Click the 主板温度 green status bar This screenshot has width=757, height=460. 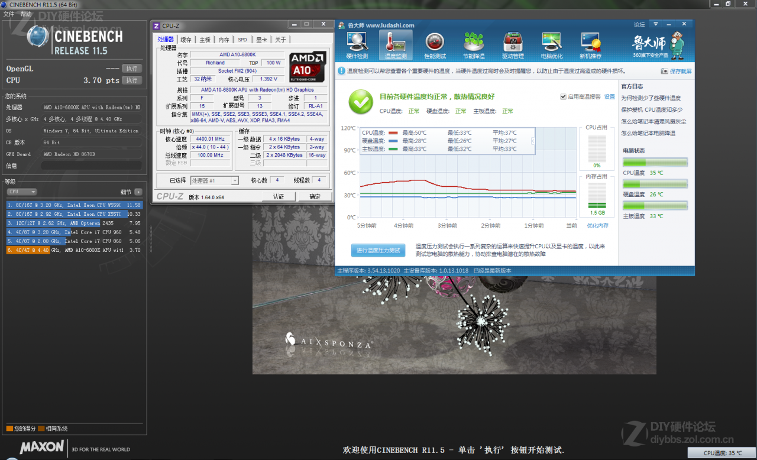coord(655,206)
